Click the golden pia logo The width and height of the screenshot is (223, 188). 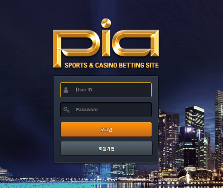click(106, 43)
